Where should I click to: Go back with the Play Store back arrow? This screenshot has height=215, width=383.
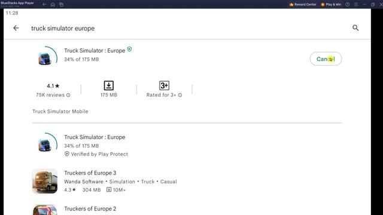click(16, 28)
